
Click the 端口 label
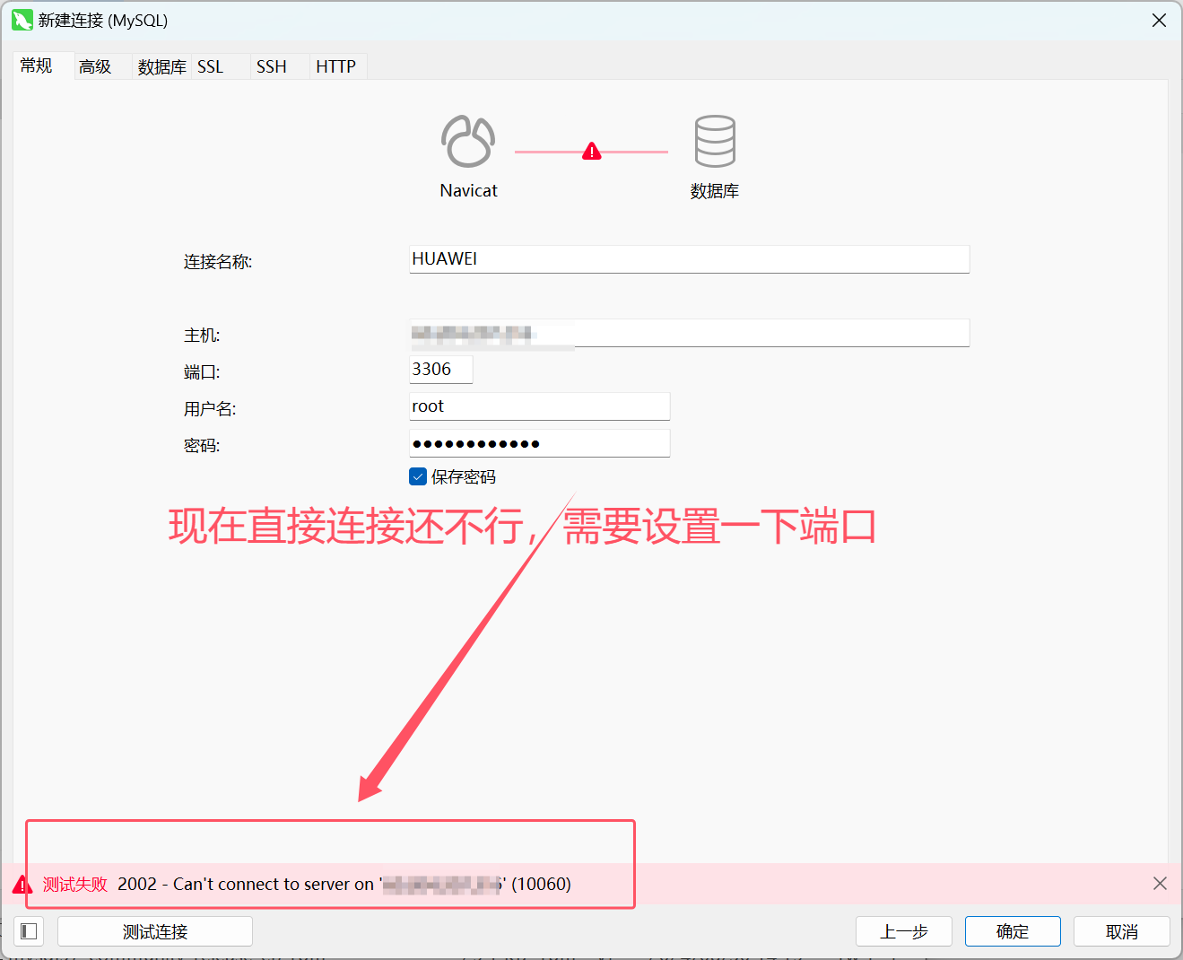click(202, 372)
